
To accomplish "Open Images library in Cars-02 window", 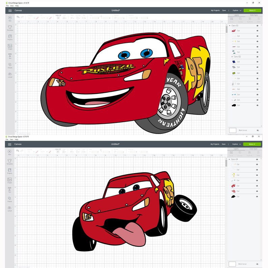I will 10,46.
